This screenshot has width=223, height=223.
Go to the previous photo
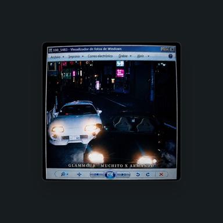point(96,174)
